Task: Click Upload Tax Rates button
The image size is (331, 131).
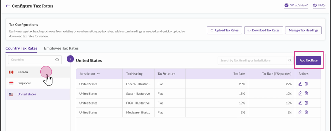Action: point(224,30)
